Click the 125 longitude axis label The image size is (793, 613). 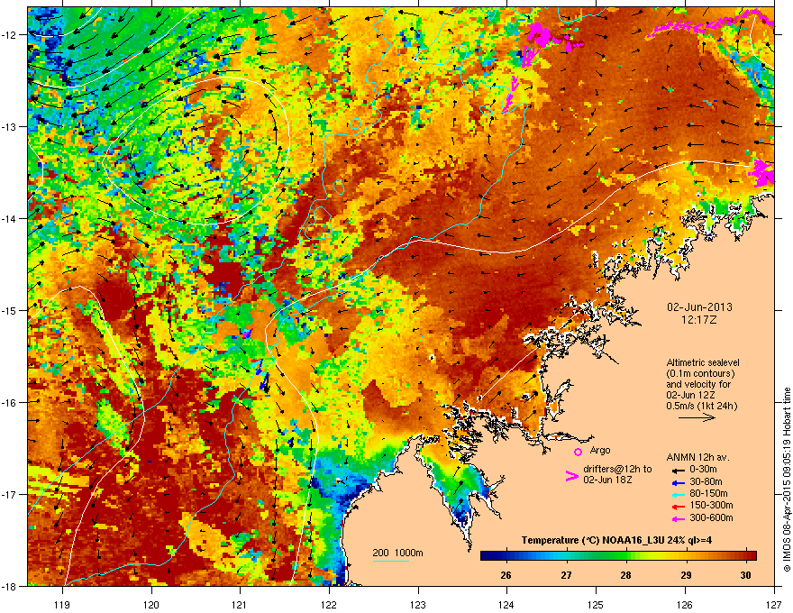point(596,605)
